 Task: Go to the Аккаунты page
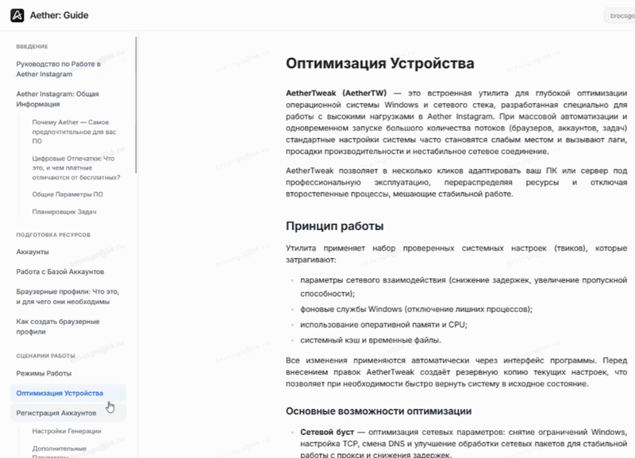(33, 252)
